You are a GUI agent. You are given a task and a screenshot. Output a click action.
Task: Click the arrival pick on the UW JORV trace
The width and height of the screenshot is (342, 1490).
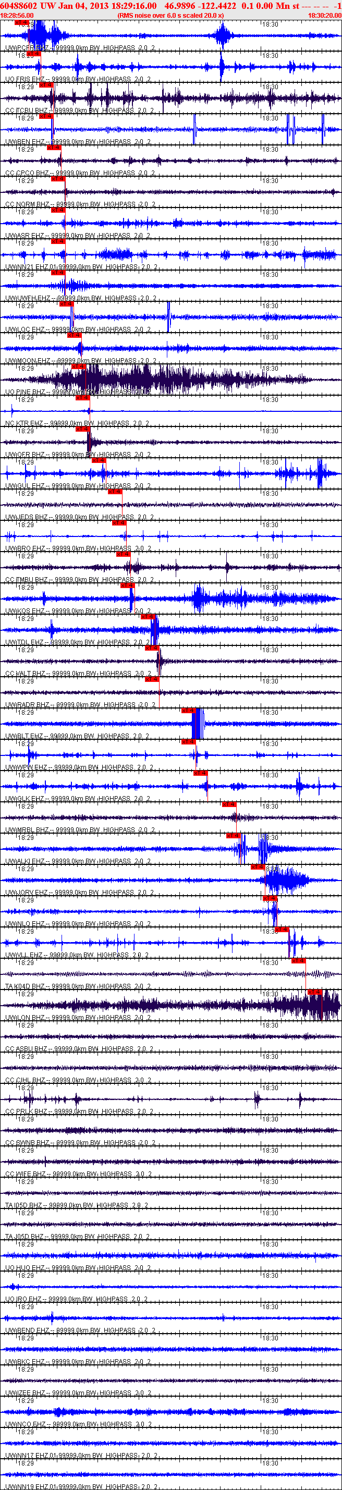tap(258, 866)
